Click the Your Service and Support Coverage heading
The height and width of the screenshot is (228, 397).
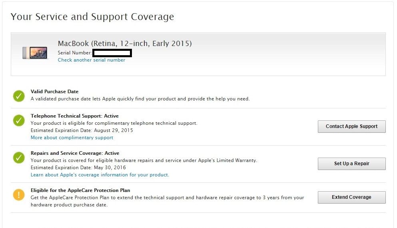click(x=92, y=17)
